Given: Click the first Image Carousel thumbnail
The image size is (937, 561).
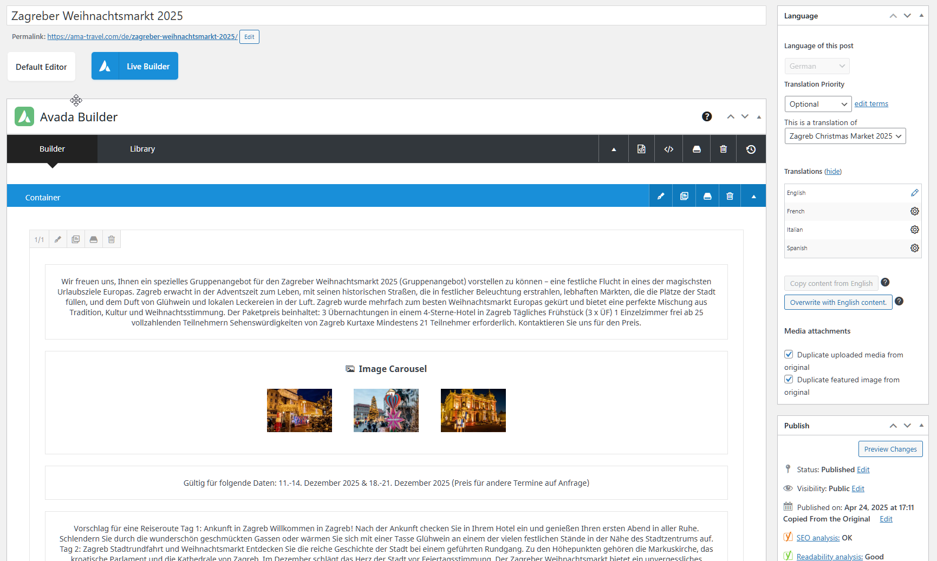Looking at the screenshot, I should tap(300, 410).
